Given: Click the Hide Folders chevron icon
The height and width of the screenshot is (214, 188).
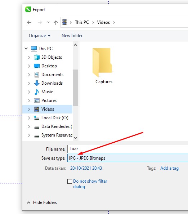Looking at the screenshot, I should pos(29,202).
